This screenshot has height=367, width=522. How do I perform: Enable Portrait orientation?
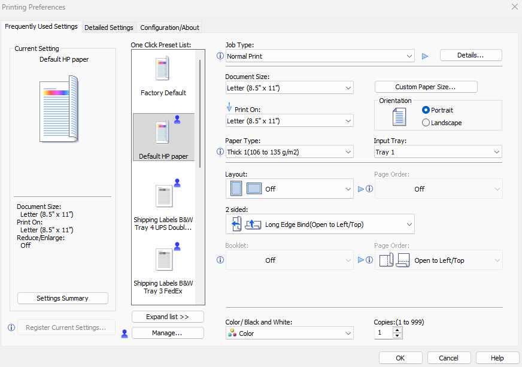pos(426,110)
